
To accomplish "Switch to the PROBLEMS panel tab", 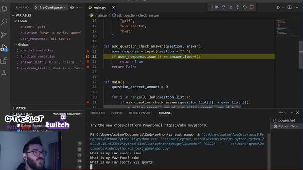I will [x=98, y=113].
